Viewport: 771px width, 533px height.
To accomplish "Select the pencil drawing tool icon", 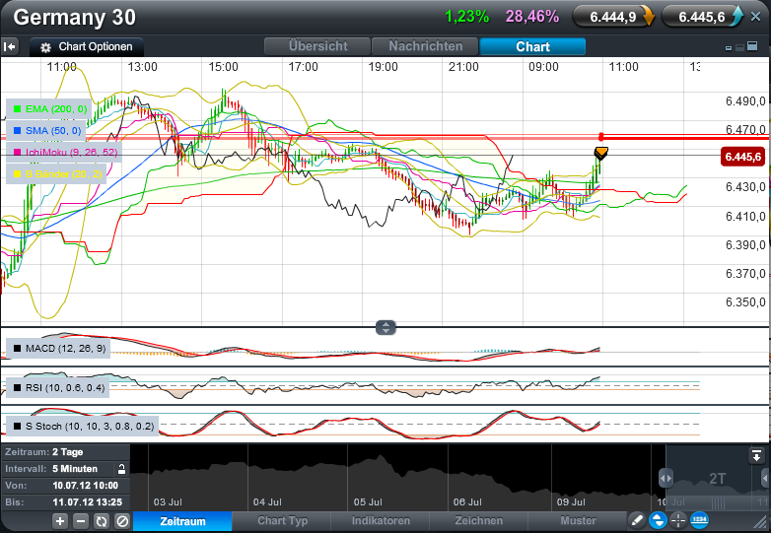I will 637,520.
